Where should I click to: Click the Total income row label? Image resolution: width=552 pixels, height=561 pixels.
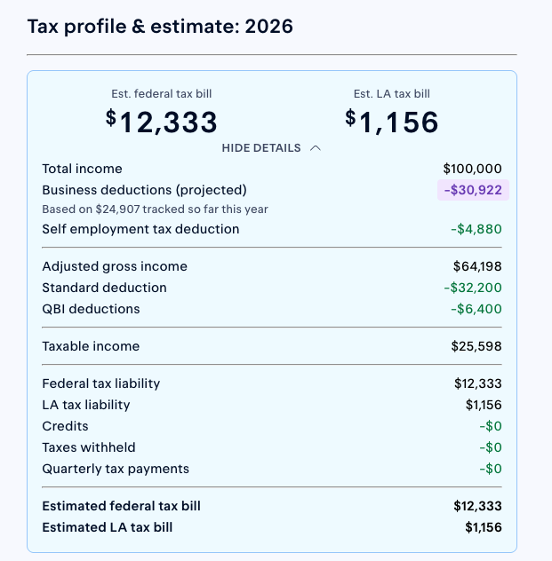click(82, 169)
